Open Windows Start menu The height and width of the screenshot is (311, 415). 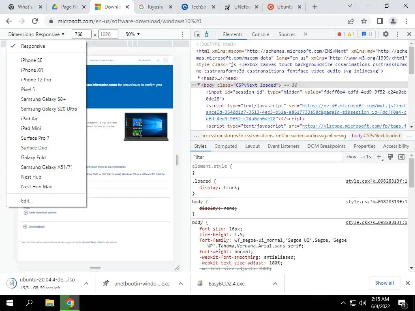pos(10,303)
